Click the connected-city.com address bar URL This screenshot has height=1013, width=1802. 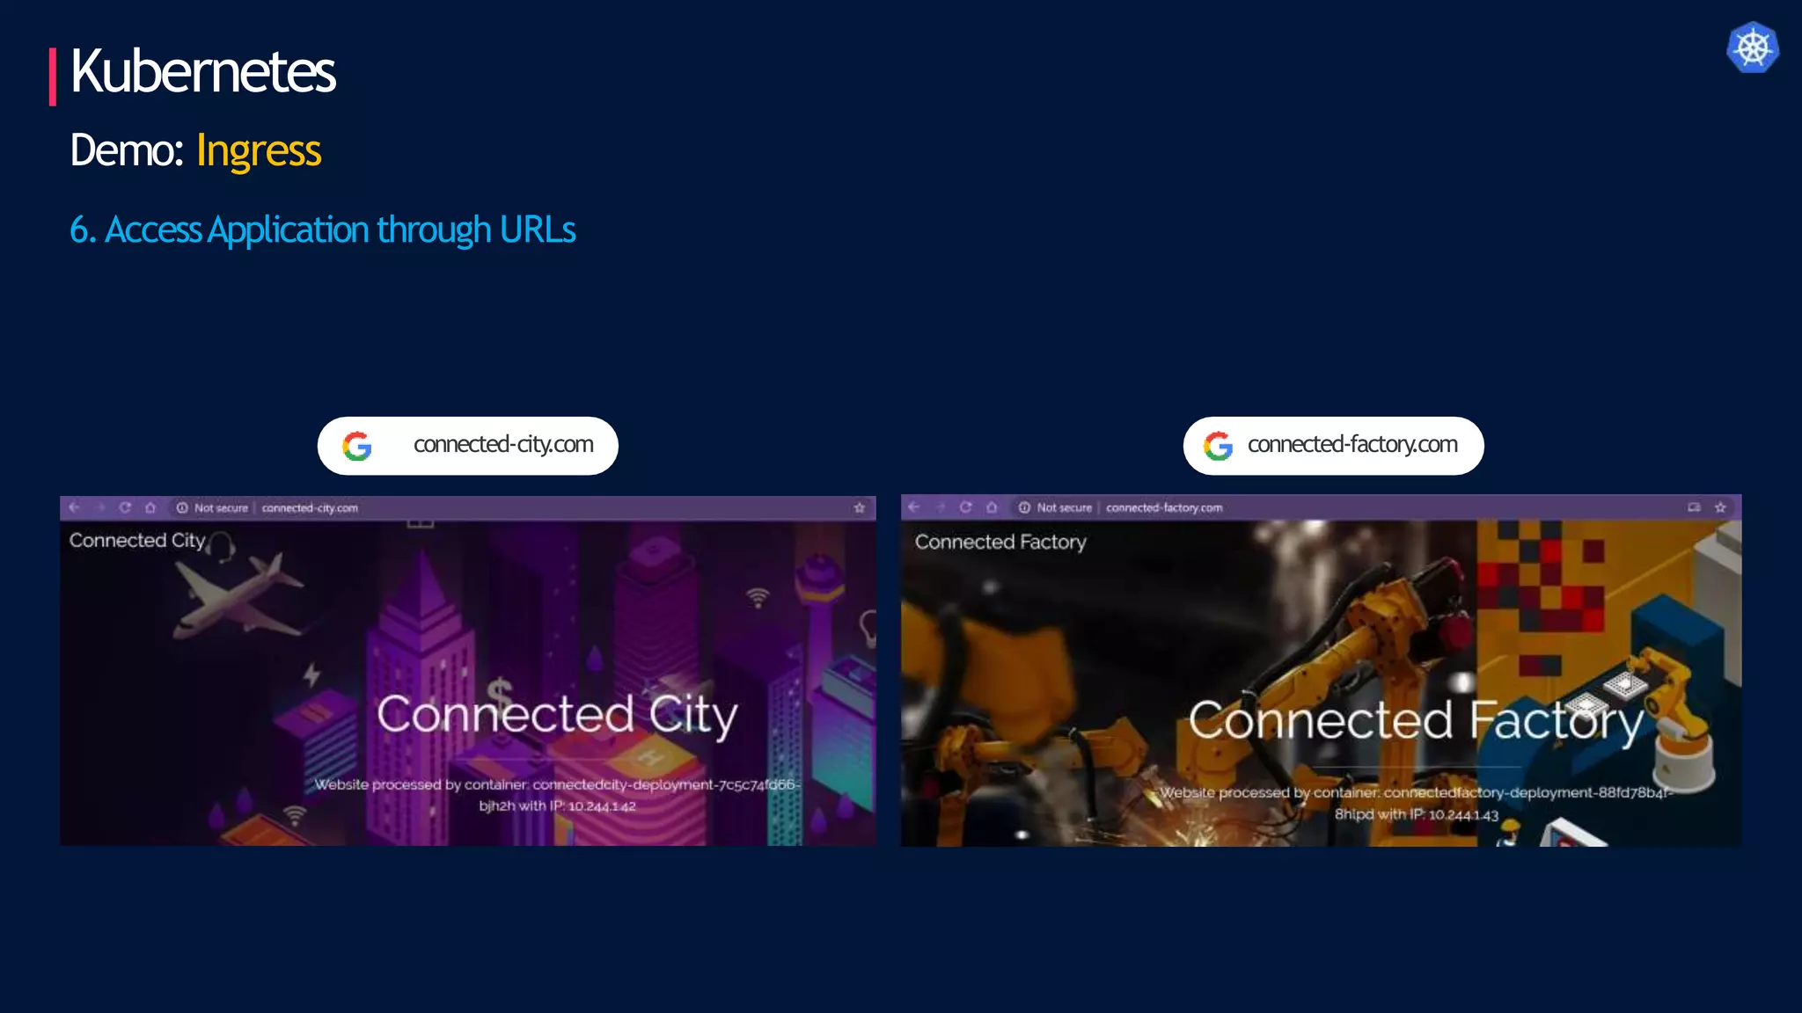tap(310, 508)
